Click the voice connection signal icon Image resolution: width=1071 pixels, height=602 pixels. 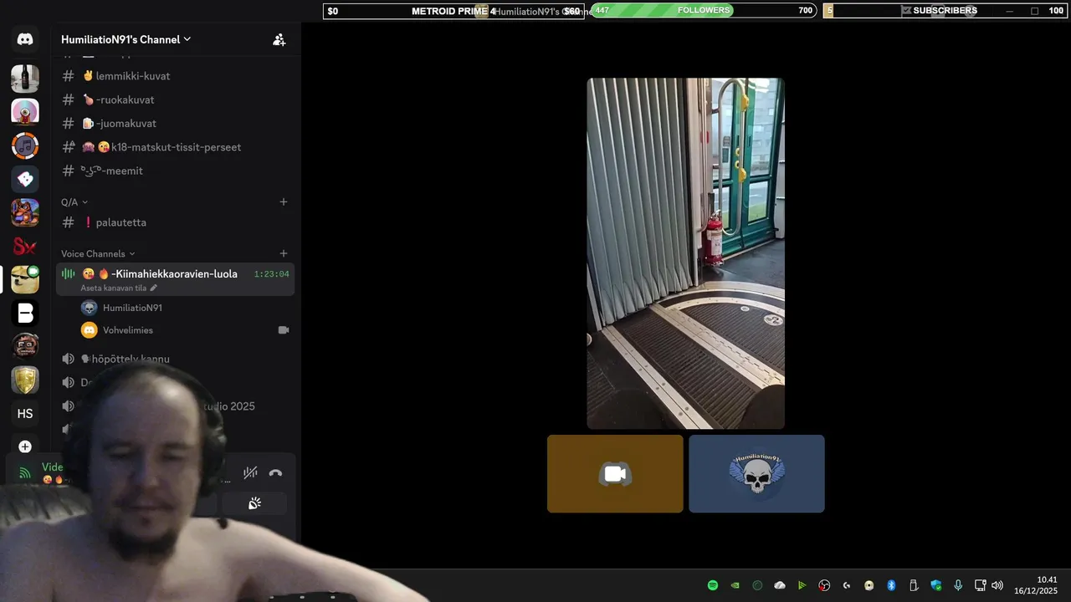(x=25, y=472)
